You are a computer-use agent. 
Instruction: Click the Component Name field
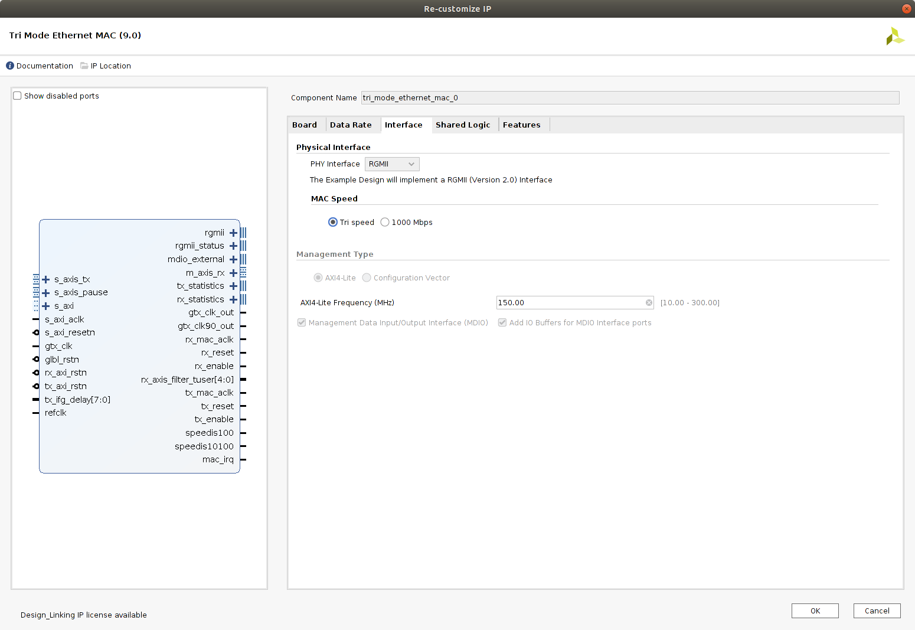point(630,98)
